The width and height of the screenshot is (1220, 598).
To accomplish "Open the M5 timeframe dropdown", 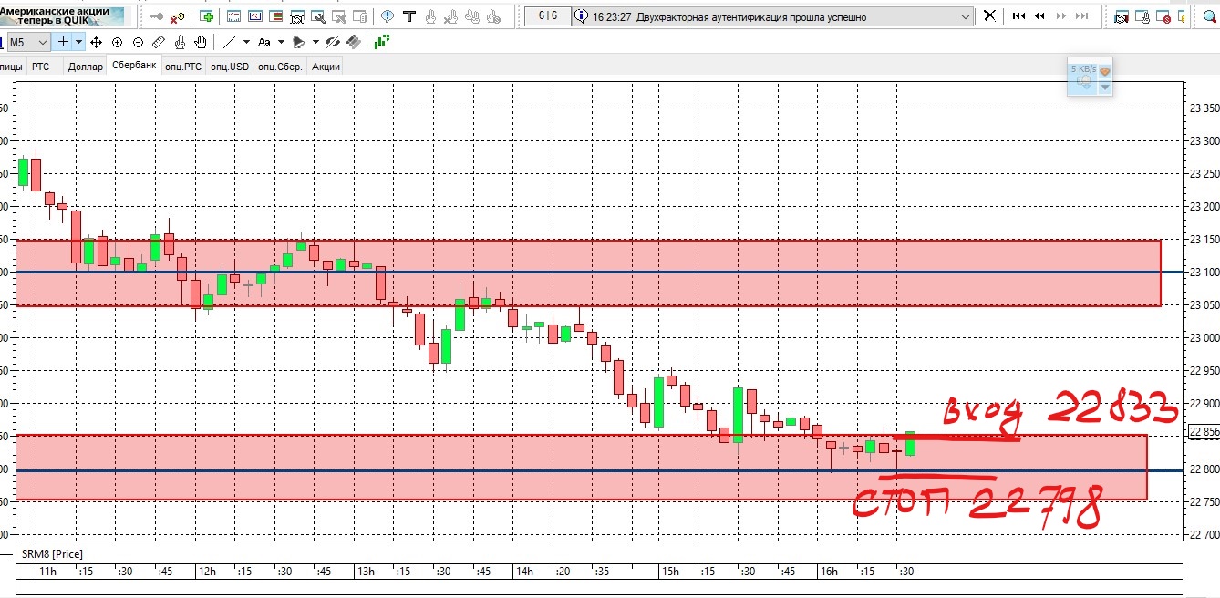I will pos(28,42).
